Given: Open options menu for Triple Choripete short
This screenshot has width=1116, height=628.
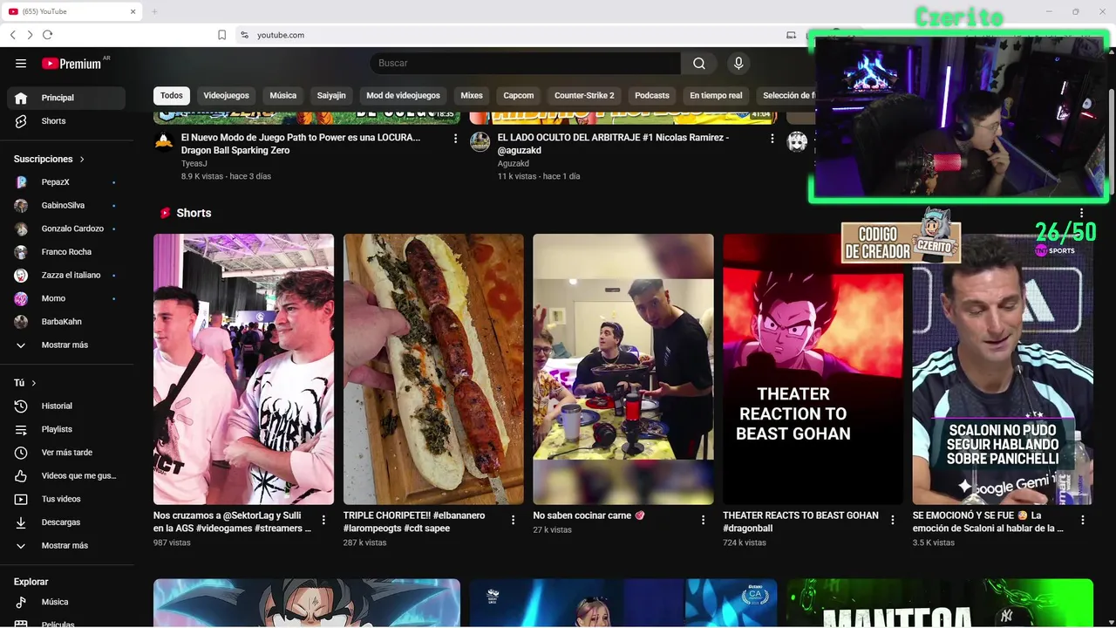Looking at the screenshot, I should [x=513, y=520].
